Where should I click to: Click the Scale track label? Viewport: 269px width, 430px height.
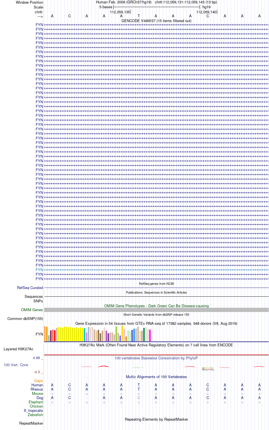(x=39, y=7)
